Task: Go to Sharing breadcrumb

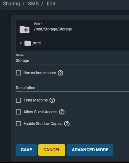Action: point(11,4)
